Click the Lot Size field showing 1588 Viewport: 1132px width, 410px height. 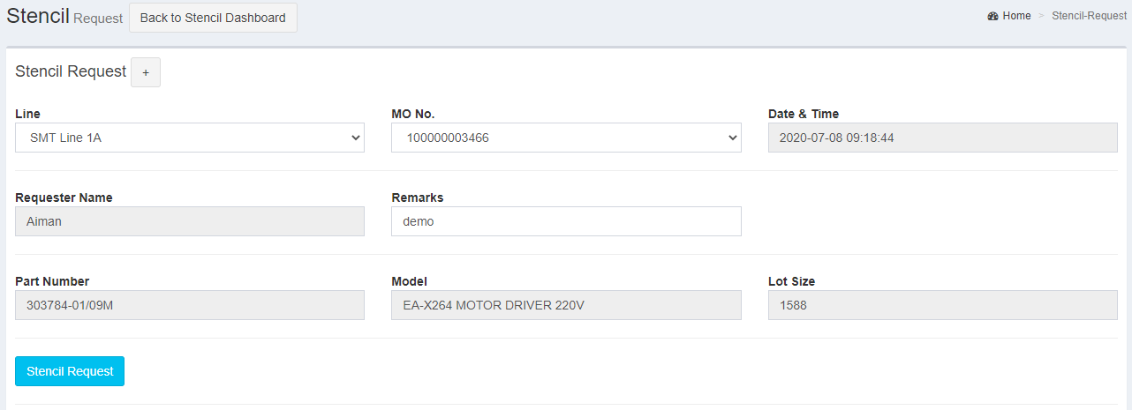(x=943, y=305)
